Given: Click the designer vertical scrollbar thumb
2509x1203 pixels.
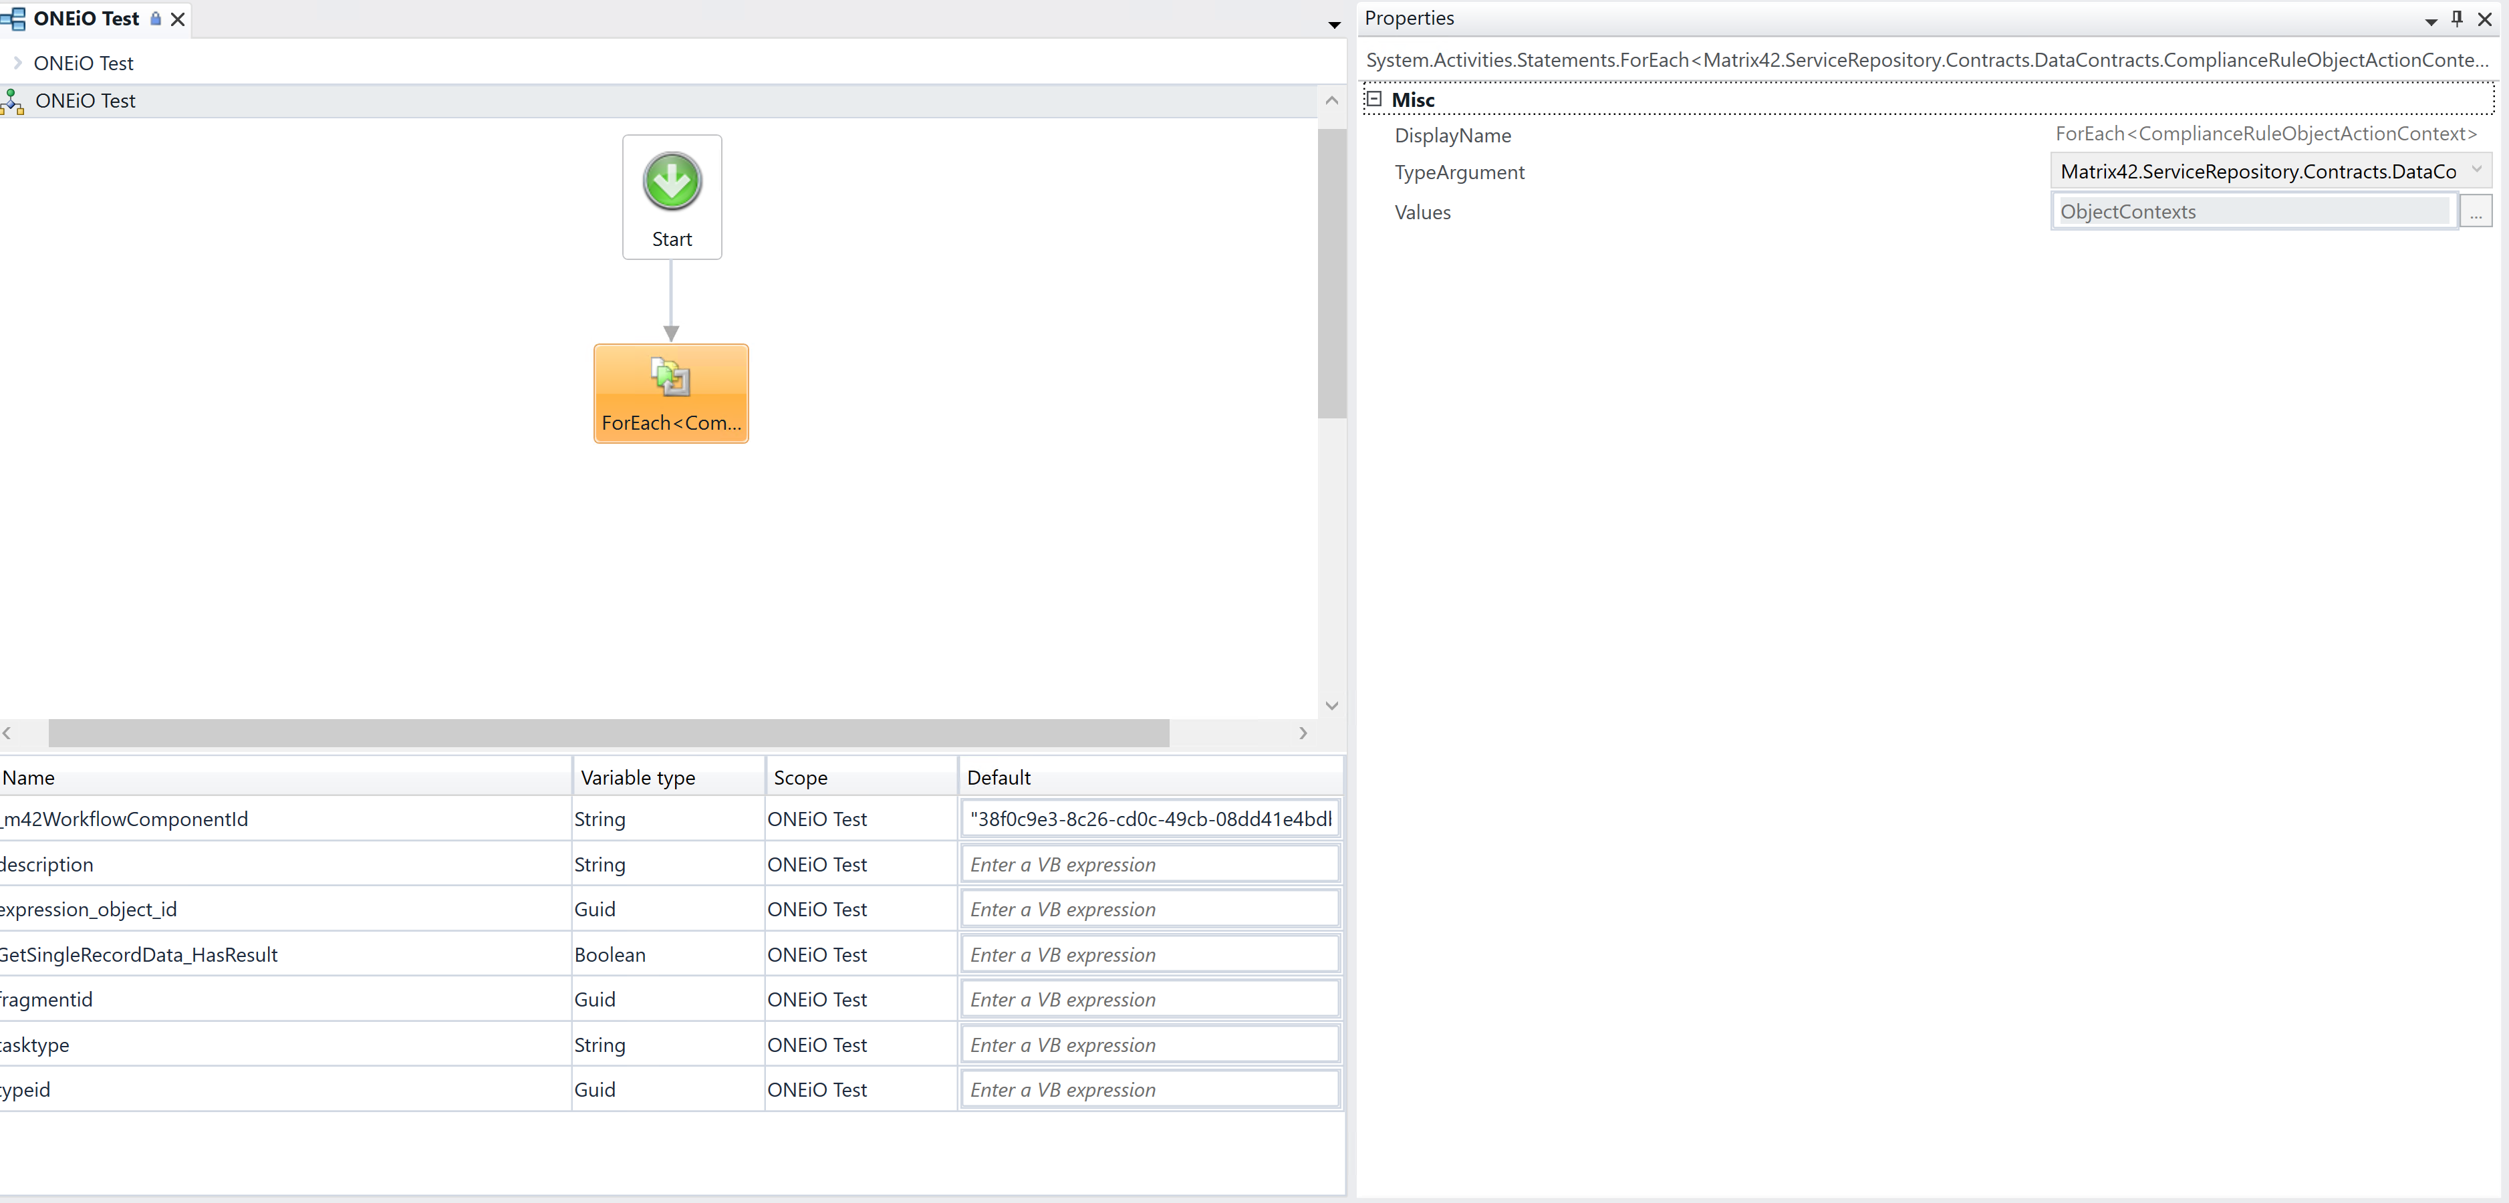Looking at the screenshot, I should pyautogui.click(x=1331, y=274).
